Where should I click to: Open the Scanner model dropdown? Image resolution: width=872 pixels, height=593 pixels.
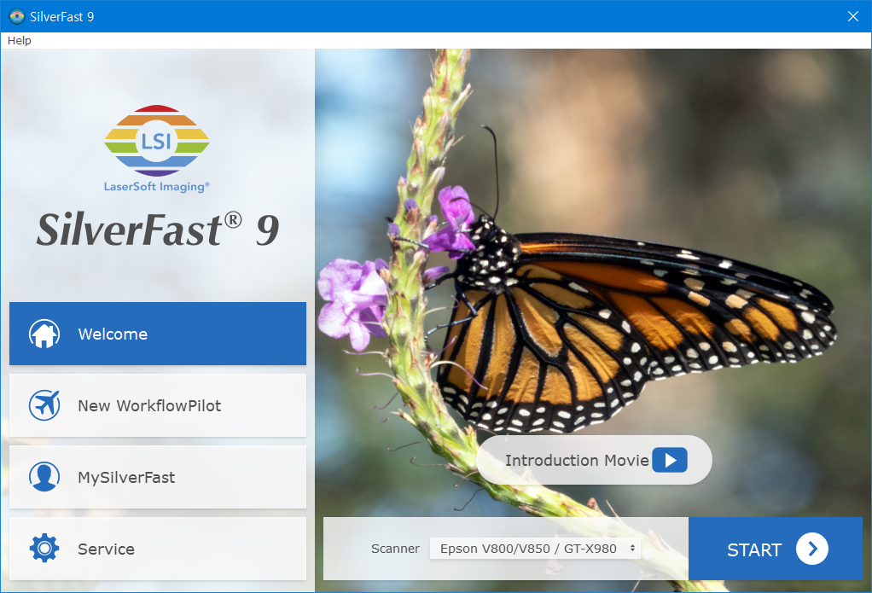click(536, 549)
